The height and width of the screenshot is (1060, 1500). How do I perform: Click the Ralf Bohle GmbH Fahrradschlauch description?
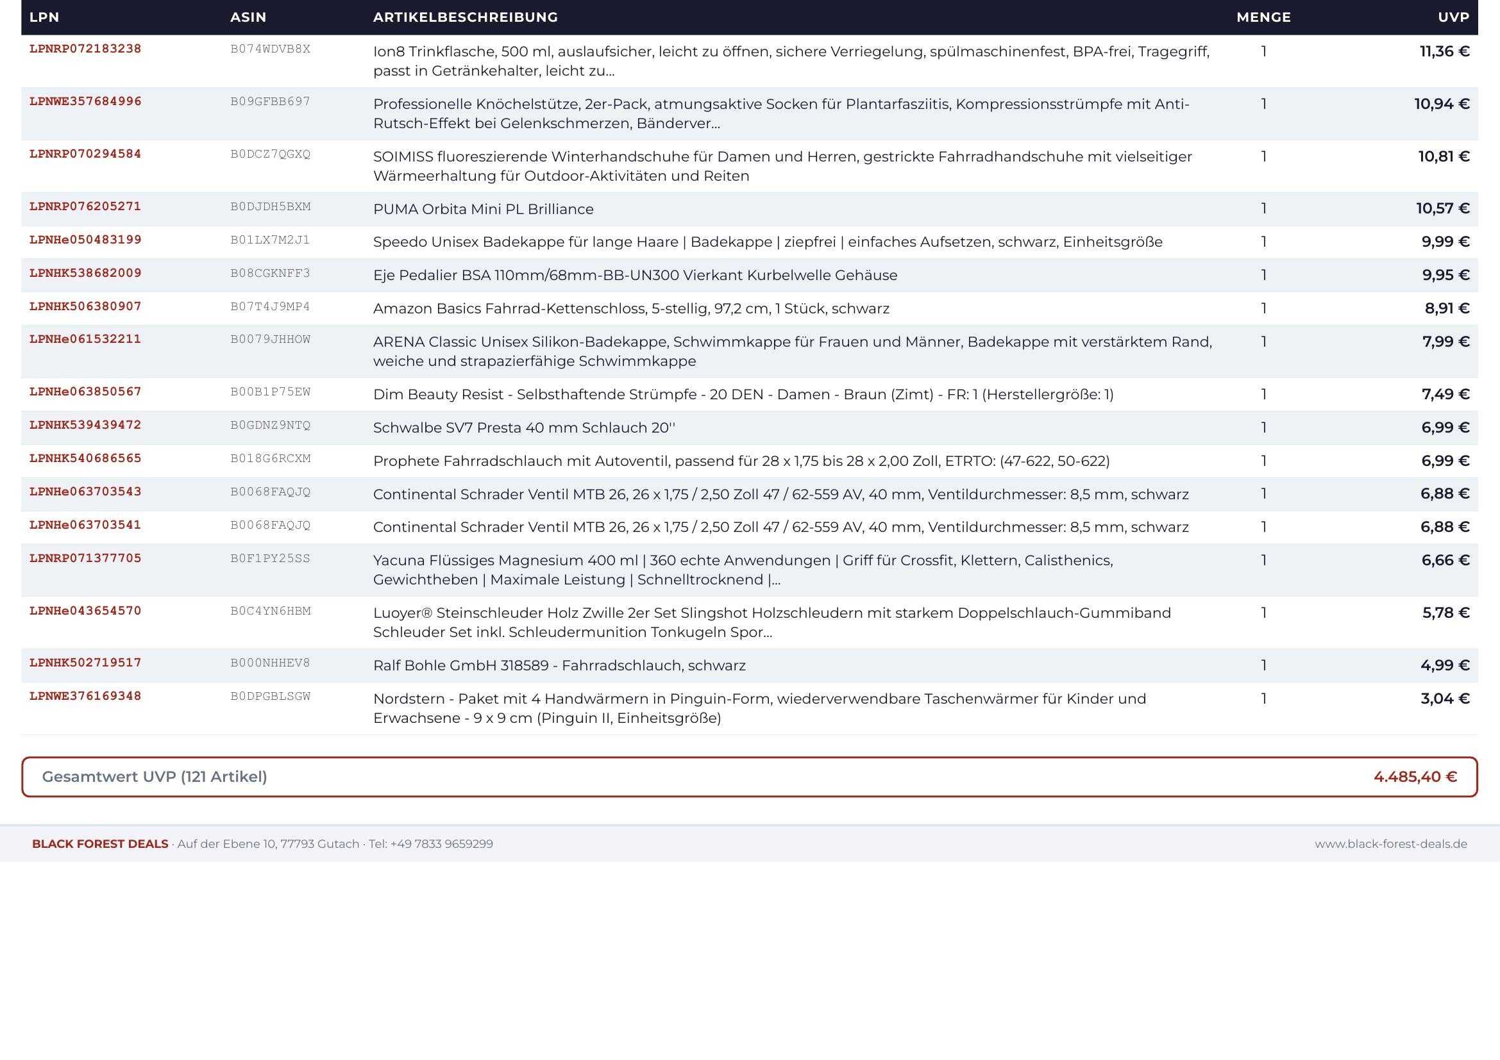559,666
